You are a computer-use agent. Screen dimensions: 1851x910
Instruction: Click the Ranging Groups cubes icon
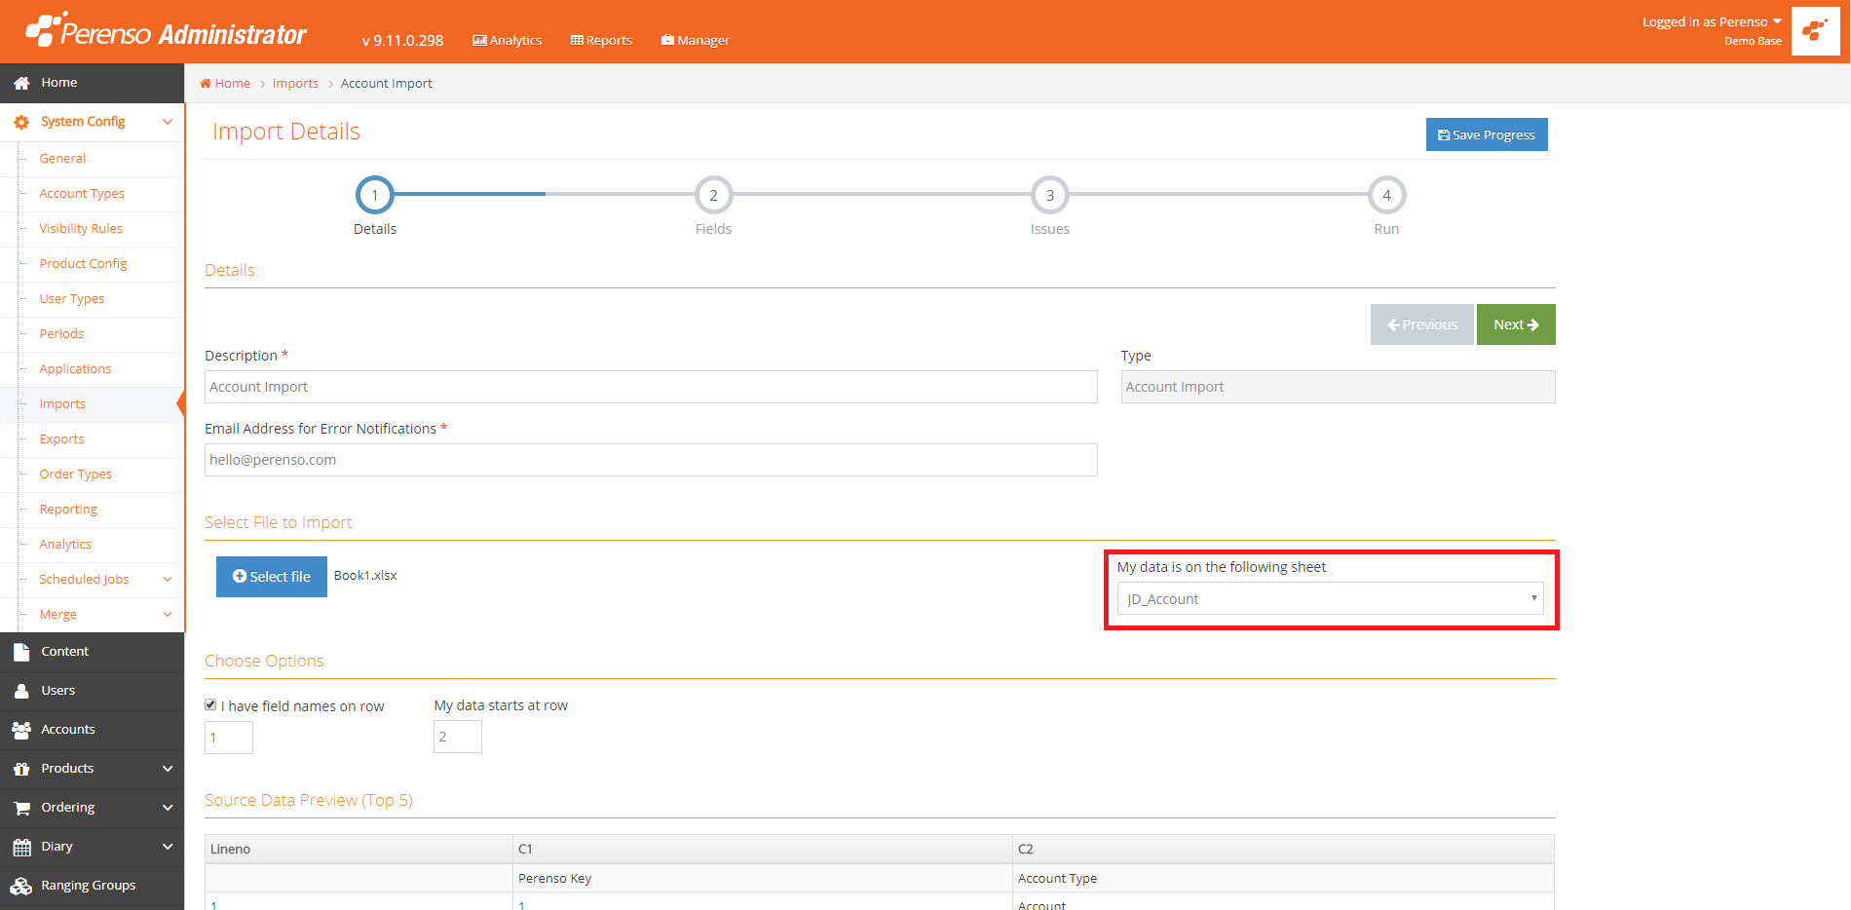point(21,886)
